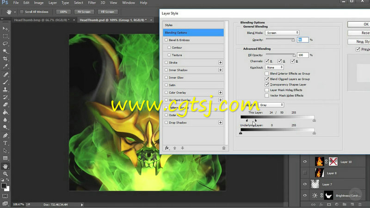Enable the Inner Glow checkbox
Viewport: 370px width, 208px height.
(166, 78)
